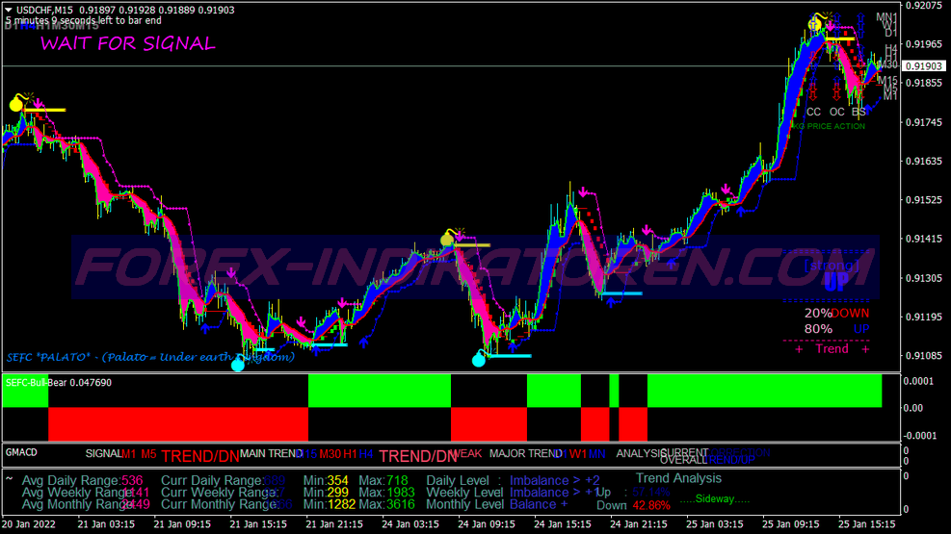Select the SEFC-Bull-Bear indicator label
Image resolution: width=951 pixels, height=534 pixels.
58,382
